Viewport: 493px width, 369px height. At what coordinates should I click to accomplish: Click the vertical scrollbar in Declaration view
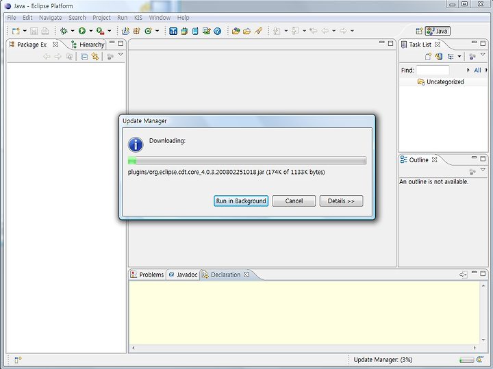483,312
